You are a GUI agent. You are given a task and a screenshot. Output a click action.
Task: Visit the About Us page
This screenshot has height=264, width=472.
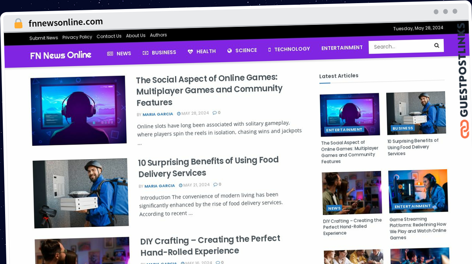[x=136, y=35]
